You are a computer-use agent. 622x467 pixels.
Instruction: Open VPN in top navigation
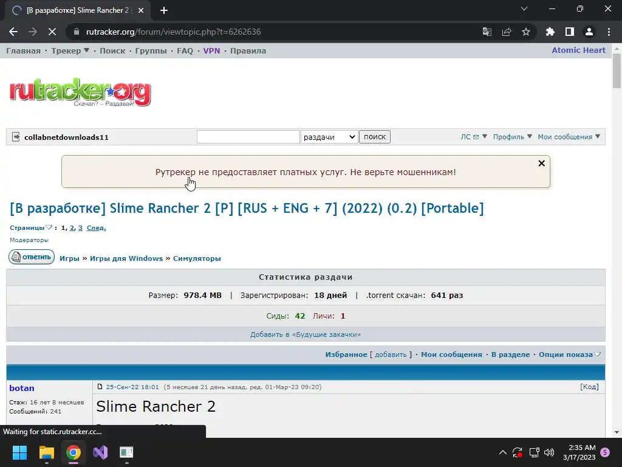(211, 51)
